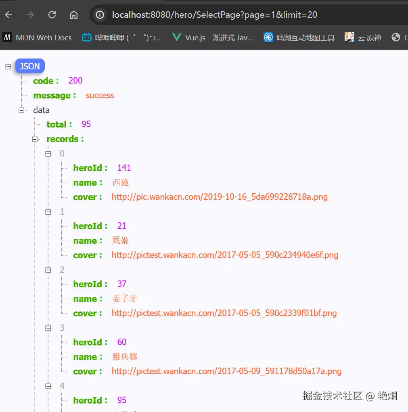Click the forward navigation arrow
The width and height of the screenshot is (408, 412).
coord(29,15)
